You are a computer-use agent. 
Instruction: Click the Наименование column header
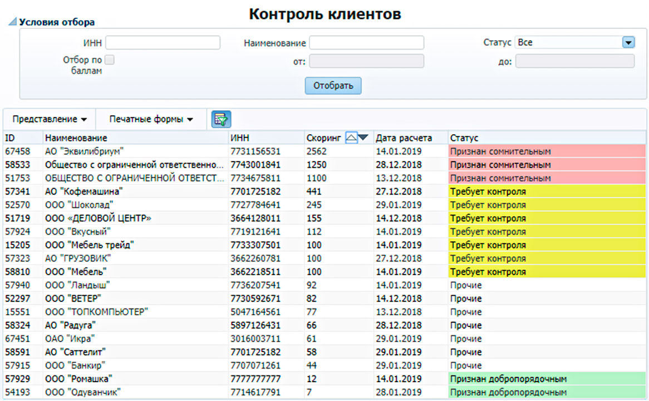(x=76, y=138)
